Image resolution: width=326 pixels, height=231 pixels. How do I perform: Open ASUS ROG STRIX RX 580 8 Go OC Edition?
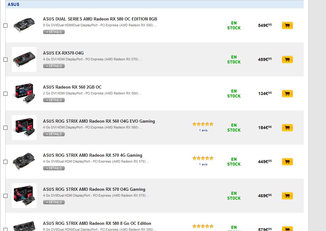[x=97, y=223]
